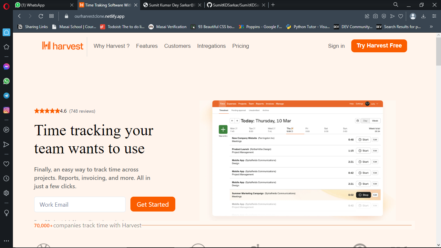This screenshot has width=441, height=248.
Task: Open the sidebar home icon
Action: (x=6, y=32)
